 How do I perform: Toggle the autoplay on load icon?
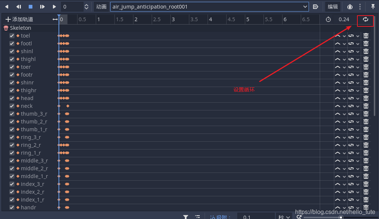point(315,7)
